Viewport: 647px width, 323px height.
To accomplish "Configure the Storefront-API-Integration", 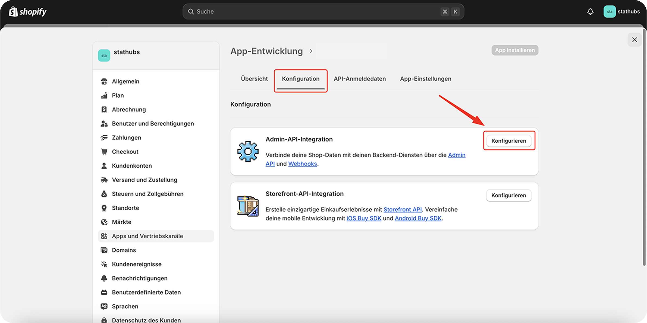I will (x=509, y=195).
